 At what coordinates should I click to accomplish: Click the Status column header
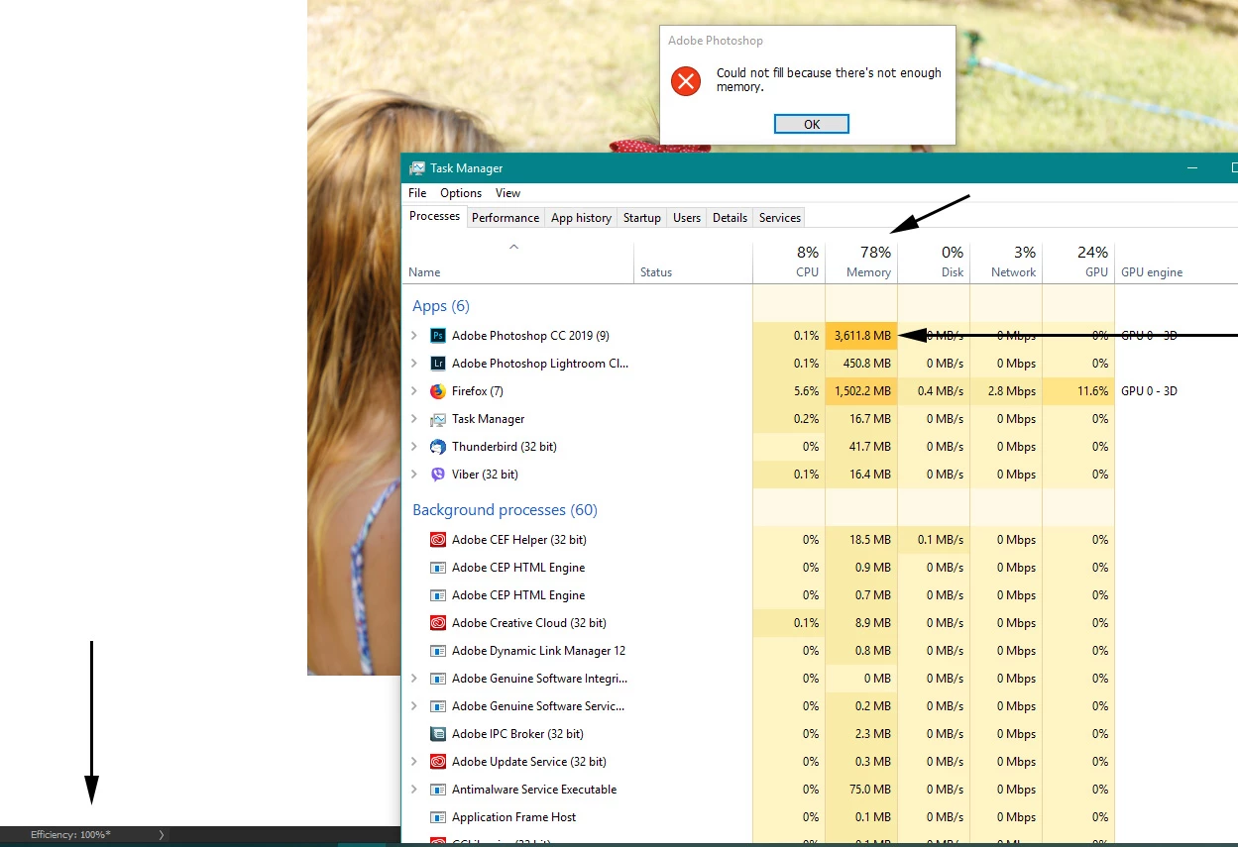(693, 262)
